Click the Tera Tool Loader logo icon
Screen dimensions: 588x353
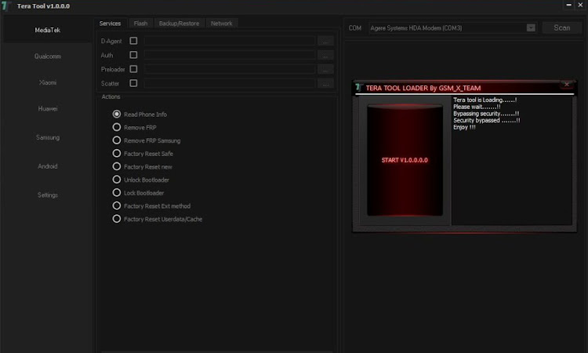pos(359,88)
